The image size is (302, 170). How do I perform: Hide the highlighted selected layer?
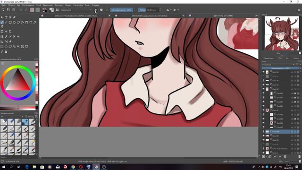tap(263, 131)
